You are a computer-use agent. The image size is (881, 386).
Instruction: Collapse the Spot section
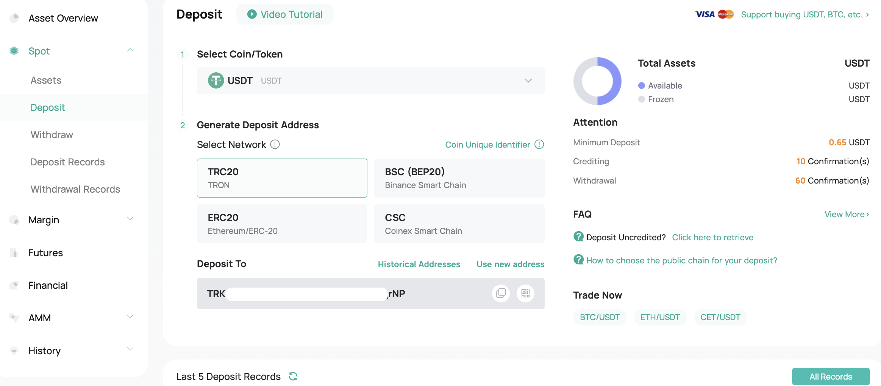(130, 50)
